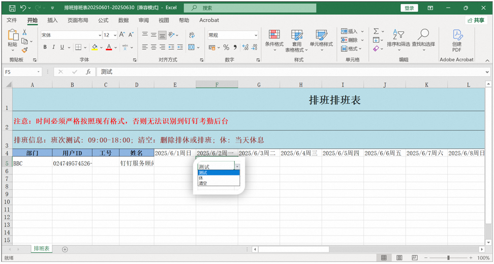This screenshot has height=264, width=494.
Task: Apply red font color
Action: click(x=109, y=47)
